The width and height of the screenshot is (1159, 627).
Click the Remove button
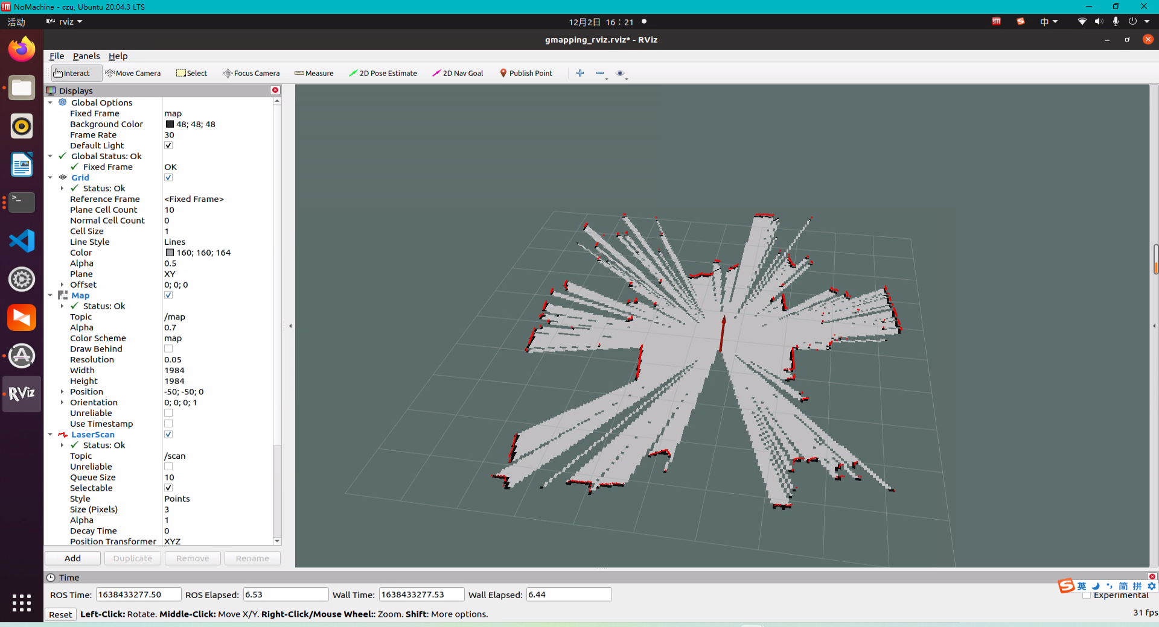coord(193,558)
